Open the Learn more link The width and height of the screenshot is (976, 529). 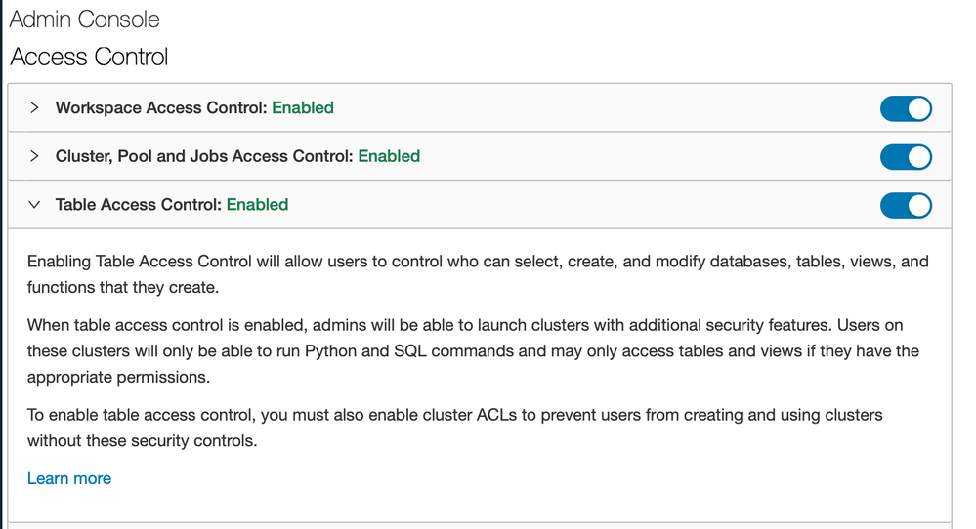pyautogui.click(x=69, y=478)
